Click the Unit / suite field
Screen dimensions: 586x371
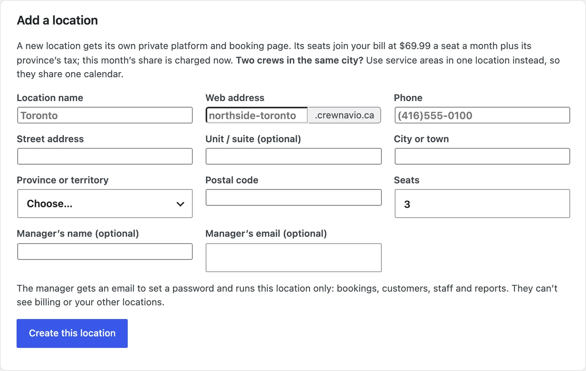click(294, 156)
